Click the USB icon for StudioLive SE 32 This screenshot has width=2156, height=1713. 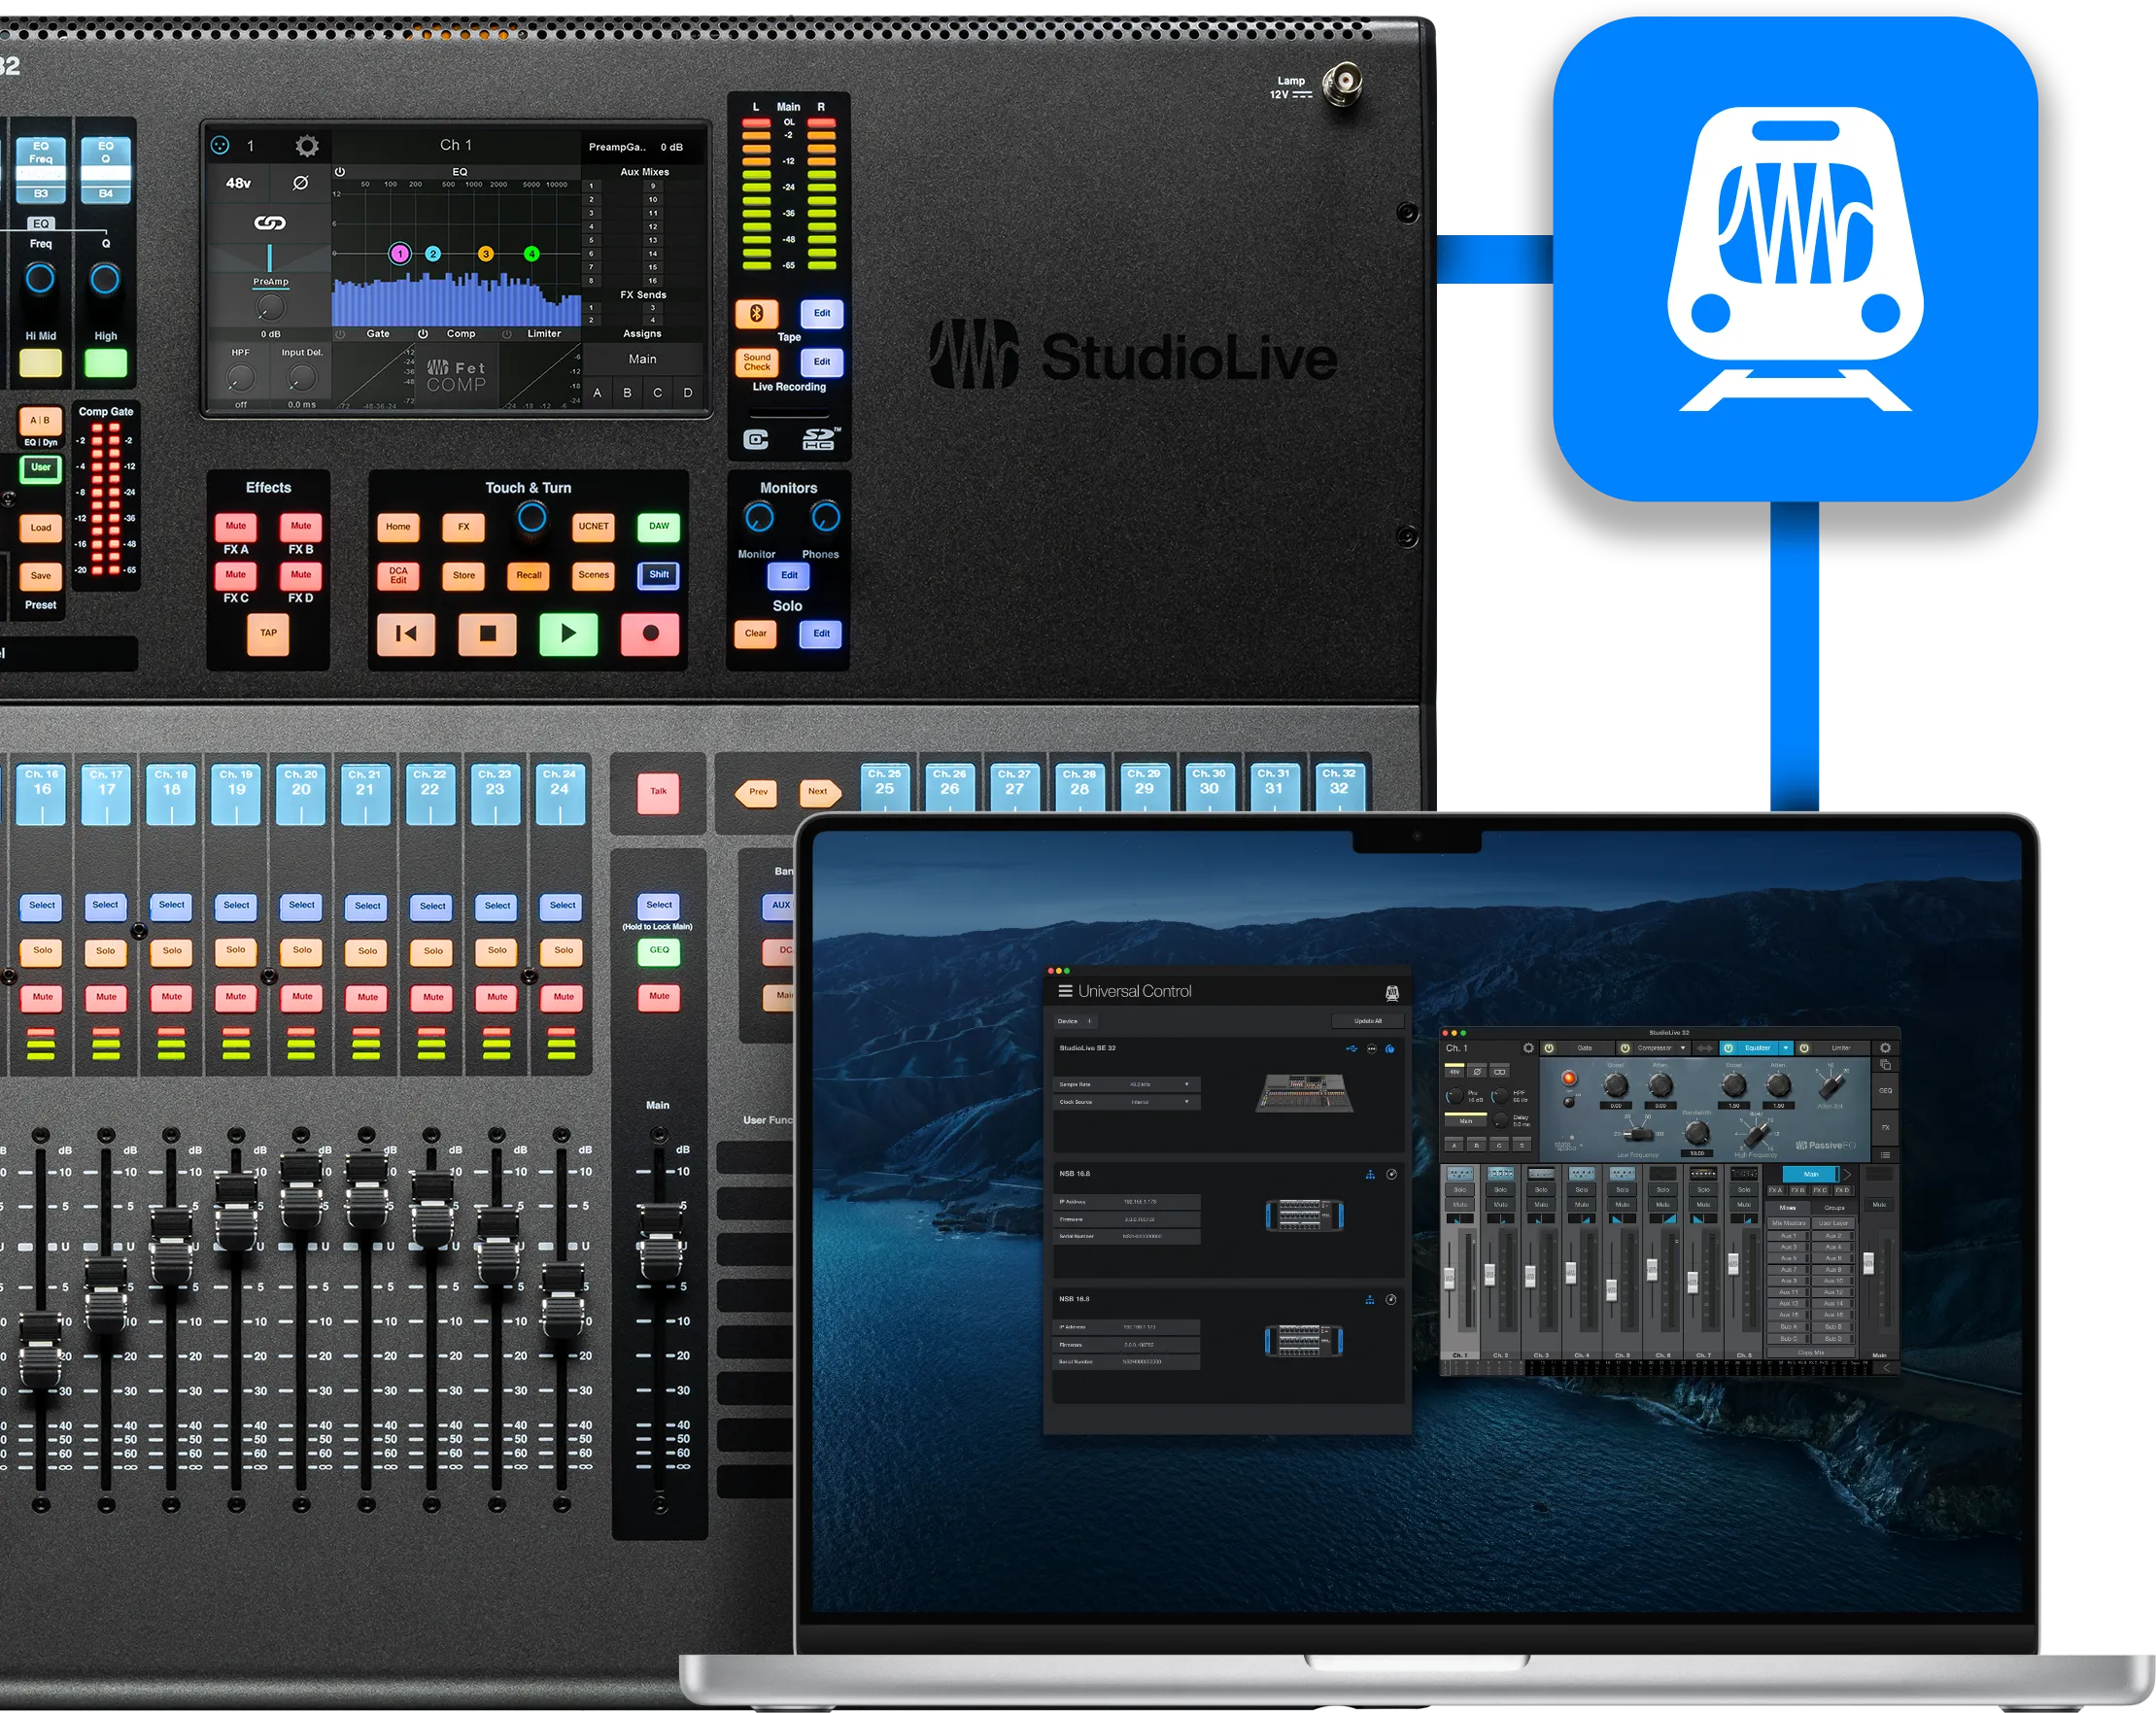coord(1351,1049)
